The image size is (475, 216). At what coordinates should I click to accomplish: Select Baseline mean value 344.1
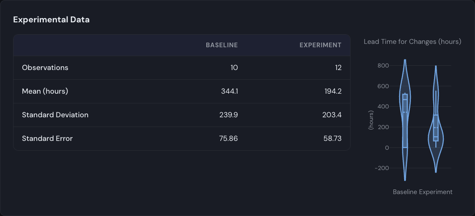click(x=229, y=91)
